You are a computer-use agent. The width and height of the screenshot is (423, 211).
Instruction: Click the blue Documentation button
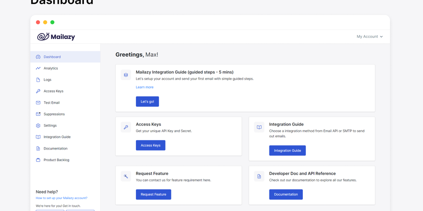click(x=285, y=195)
